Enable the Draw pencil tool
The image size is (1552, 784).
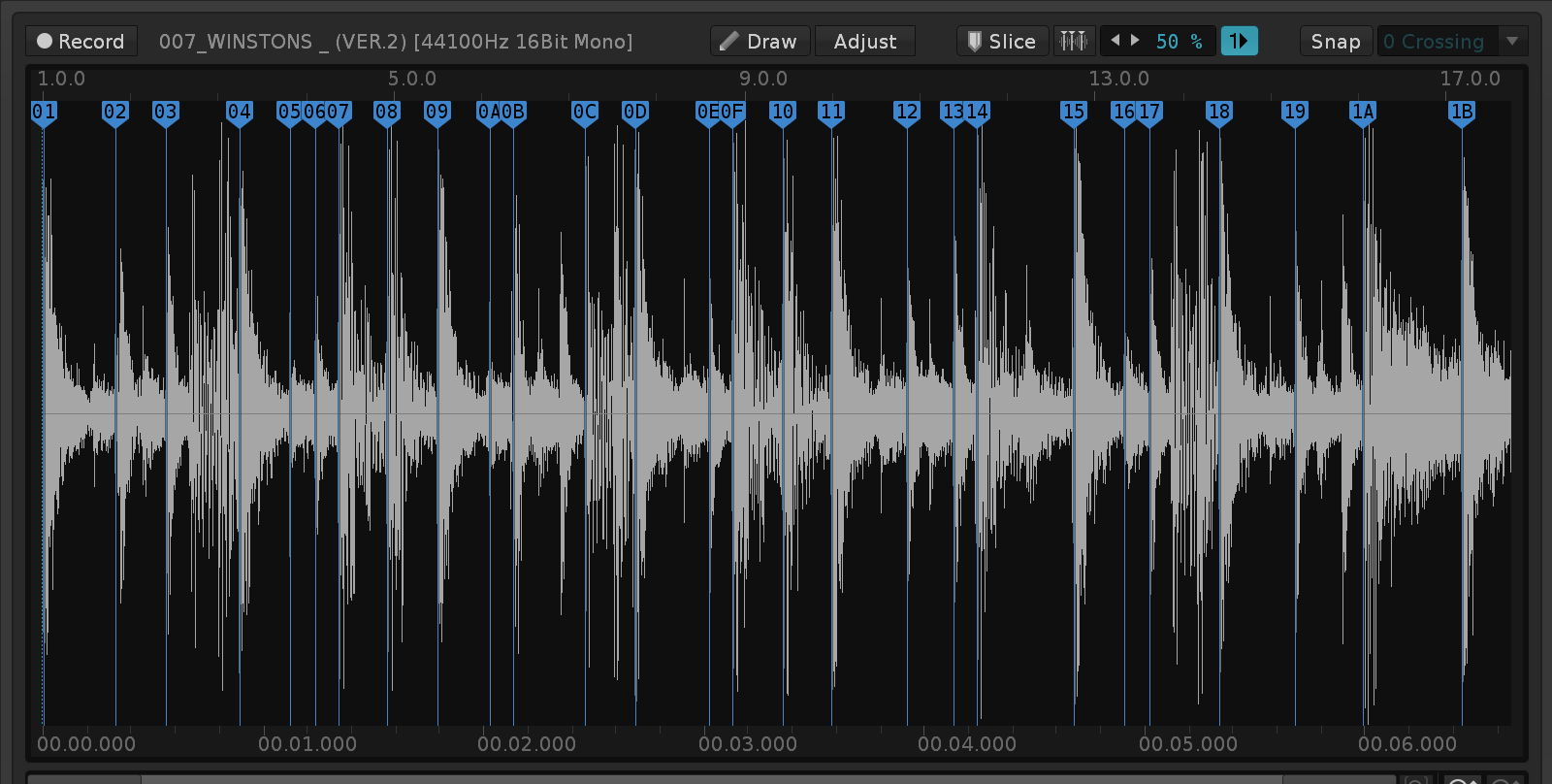(x=760, y=42)
